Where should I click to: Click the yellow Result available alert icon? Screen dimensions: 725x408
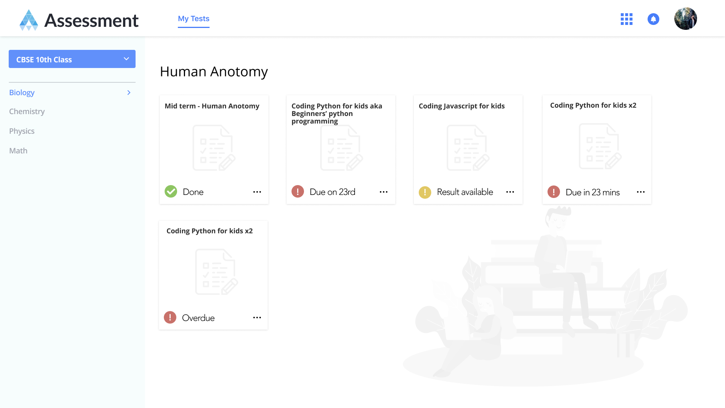[x=425, y=192]
